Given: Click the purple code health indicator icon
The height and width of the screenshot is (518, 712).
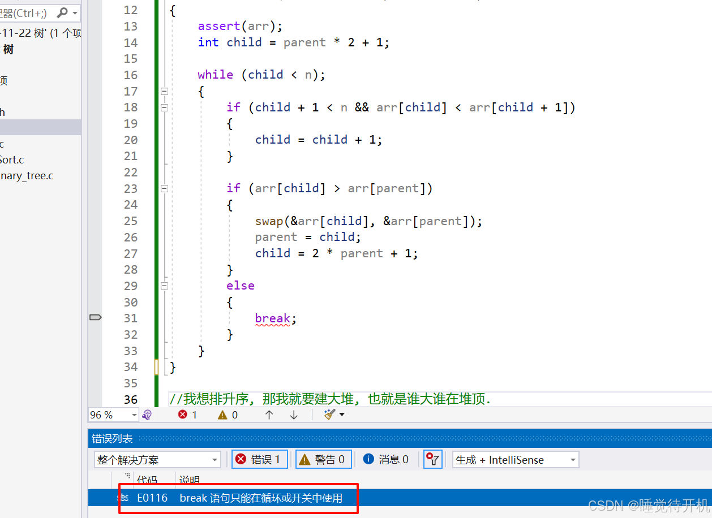Looking at the screenshot, I should pyautogui.click(x=147, y=415).
